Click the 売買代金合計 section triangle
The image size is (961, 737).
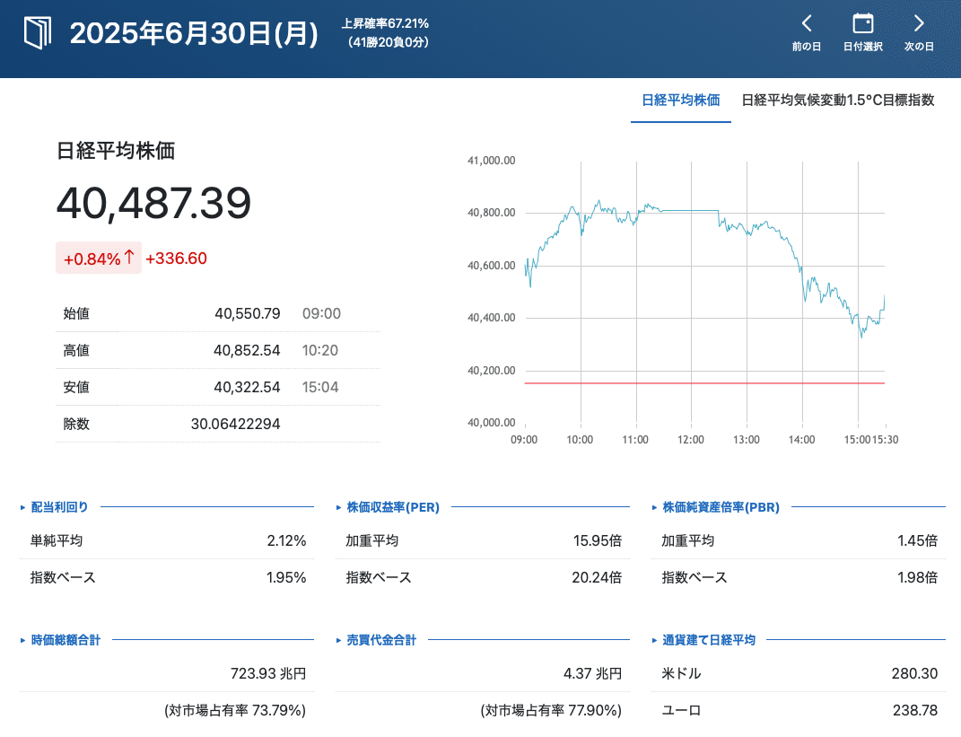(x=339, y=640)
